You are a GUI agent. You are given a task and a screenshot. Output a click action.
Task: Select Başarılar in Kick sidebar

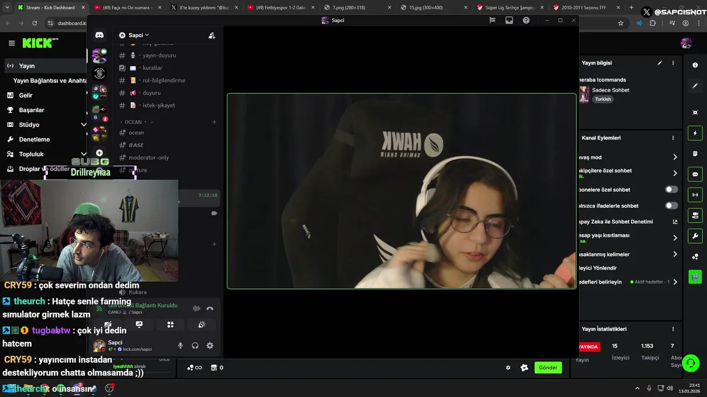coord(31,110)
